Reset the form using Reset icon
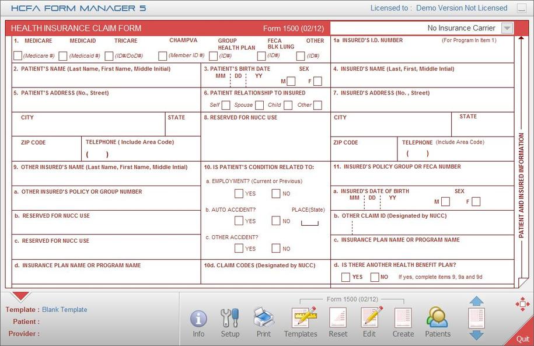This screenshot has height=346, width=534. [338, 318]
